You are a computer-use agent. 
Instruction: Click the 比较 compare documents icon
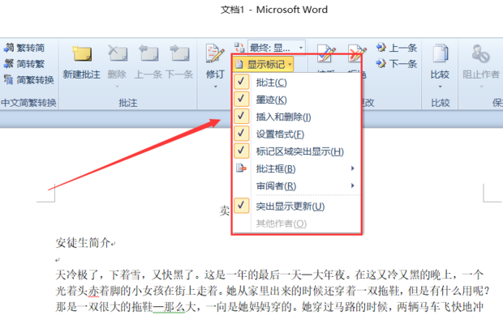coord(440,53)
